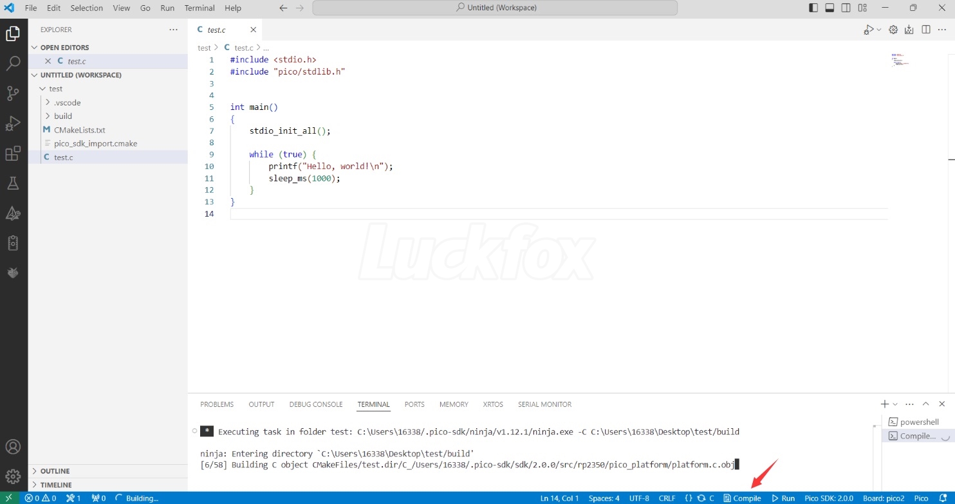This screenshot has height=504, width=955.
Task: Select the powershell terminal in the list
Action: pyautogui.click(x=918, y=422)
